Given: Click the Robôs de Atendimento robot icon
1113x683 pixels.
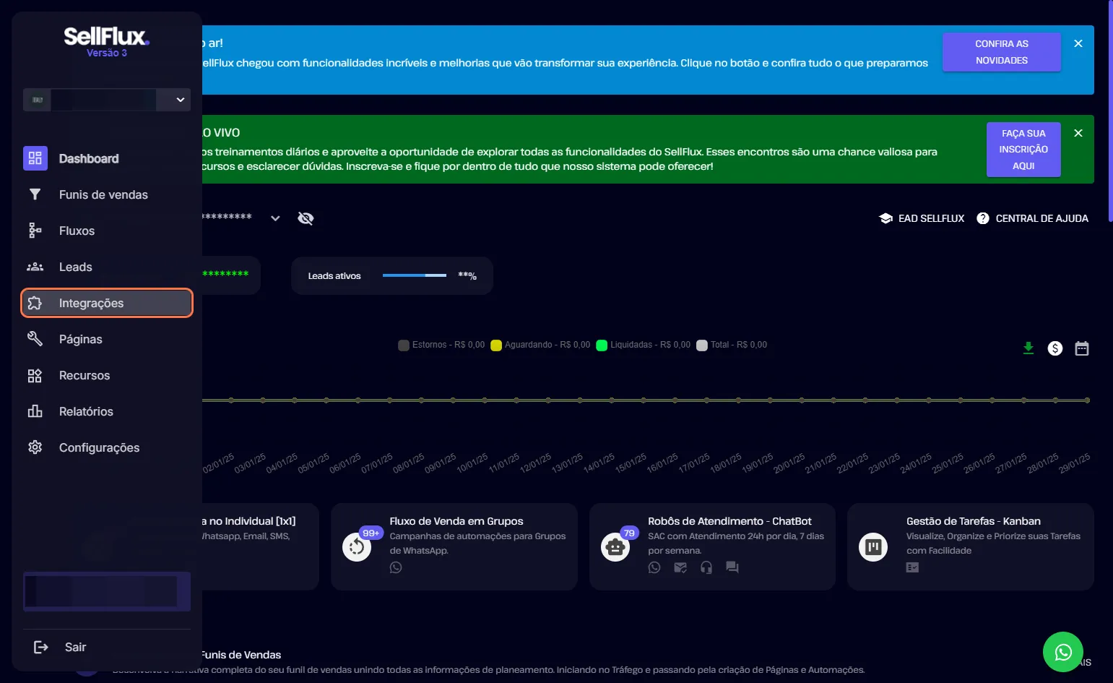Looking at the screenshot, I should pos(615,547).
